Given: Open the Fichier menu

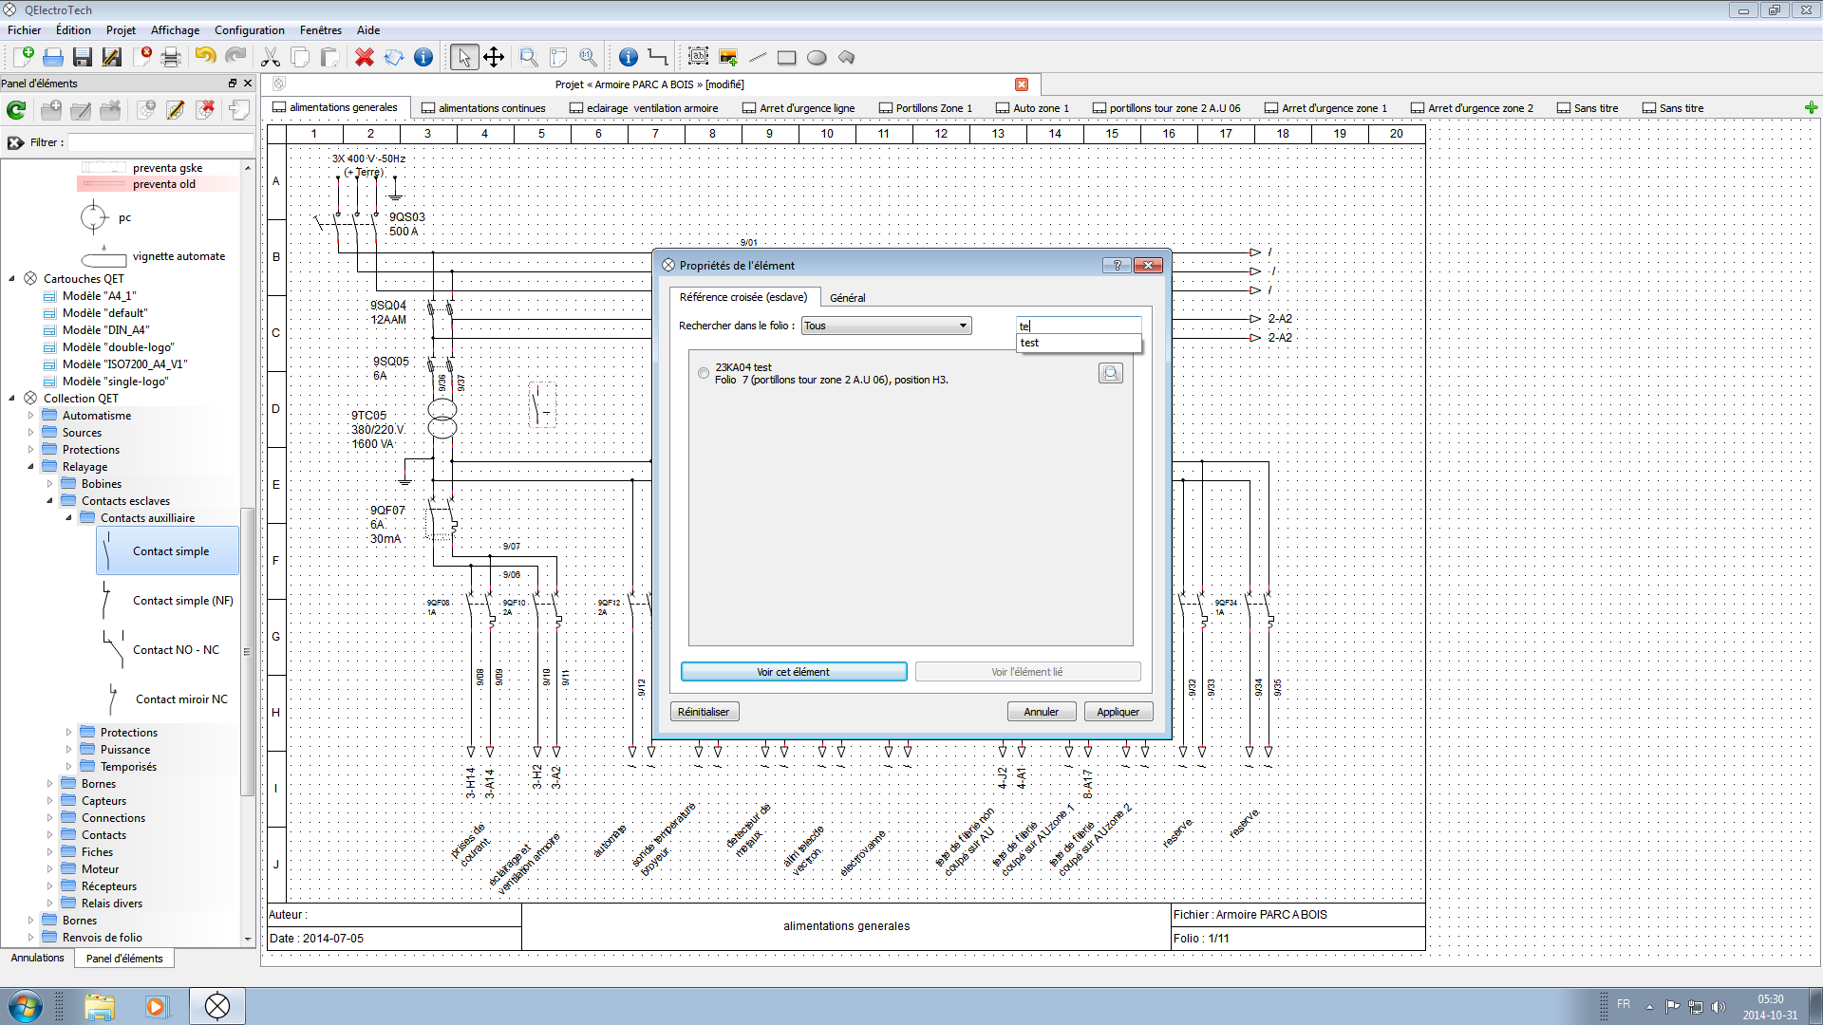Looking at the screenshot, I should [25, 30].
